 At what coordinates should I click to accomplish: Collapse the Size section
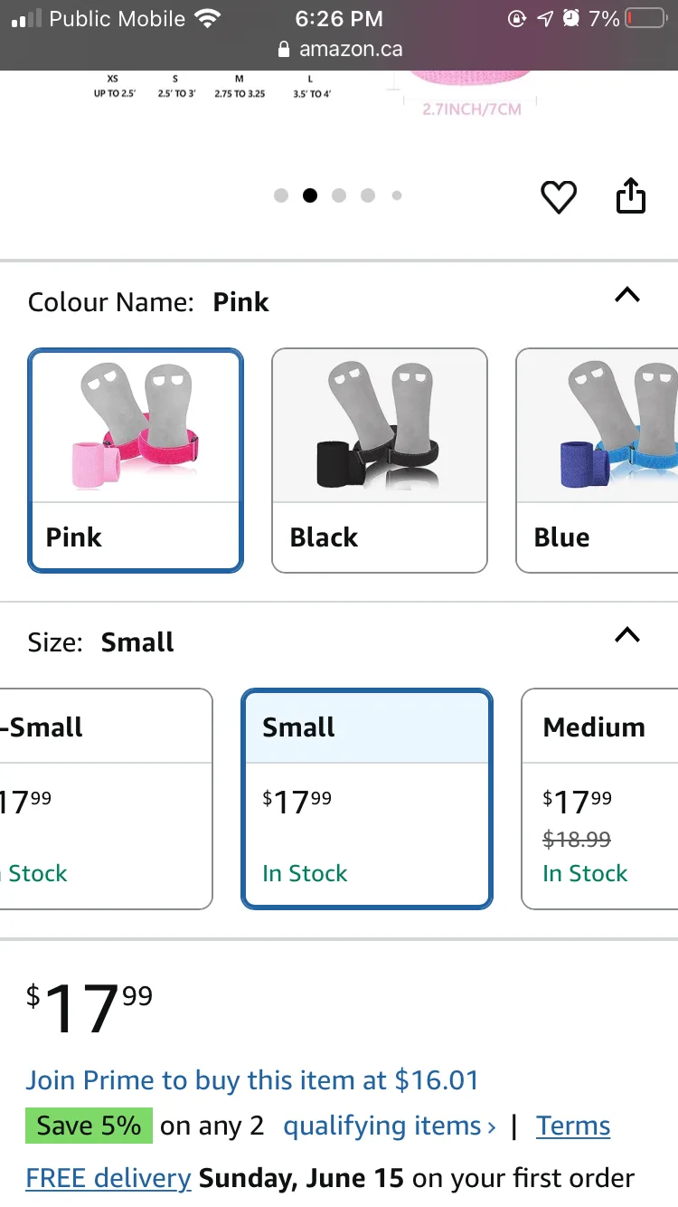pos(627,634)
